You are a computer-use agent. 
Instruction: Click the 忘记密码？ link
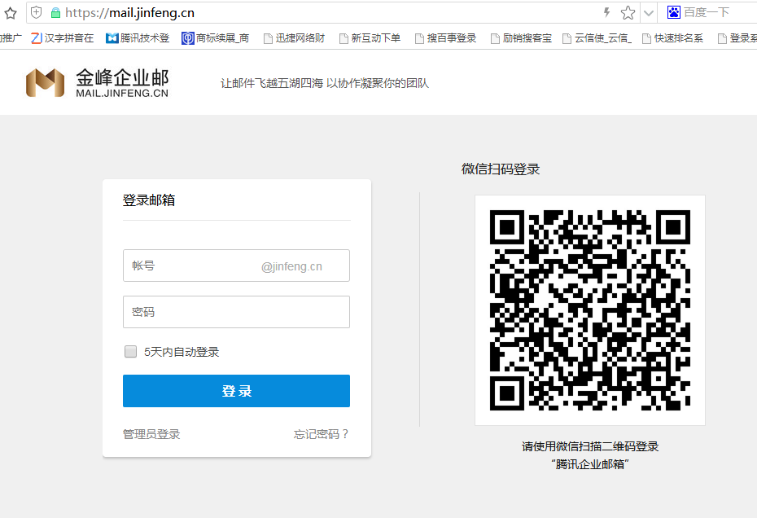click(x=321, y=434)
